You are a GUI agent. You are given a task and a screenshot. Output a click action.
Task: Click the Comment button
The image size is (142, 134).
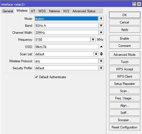click(124, 46)
